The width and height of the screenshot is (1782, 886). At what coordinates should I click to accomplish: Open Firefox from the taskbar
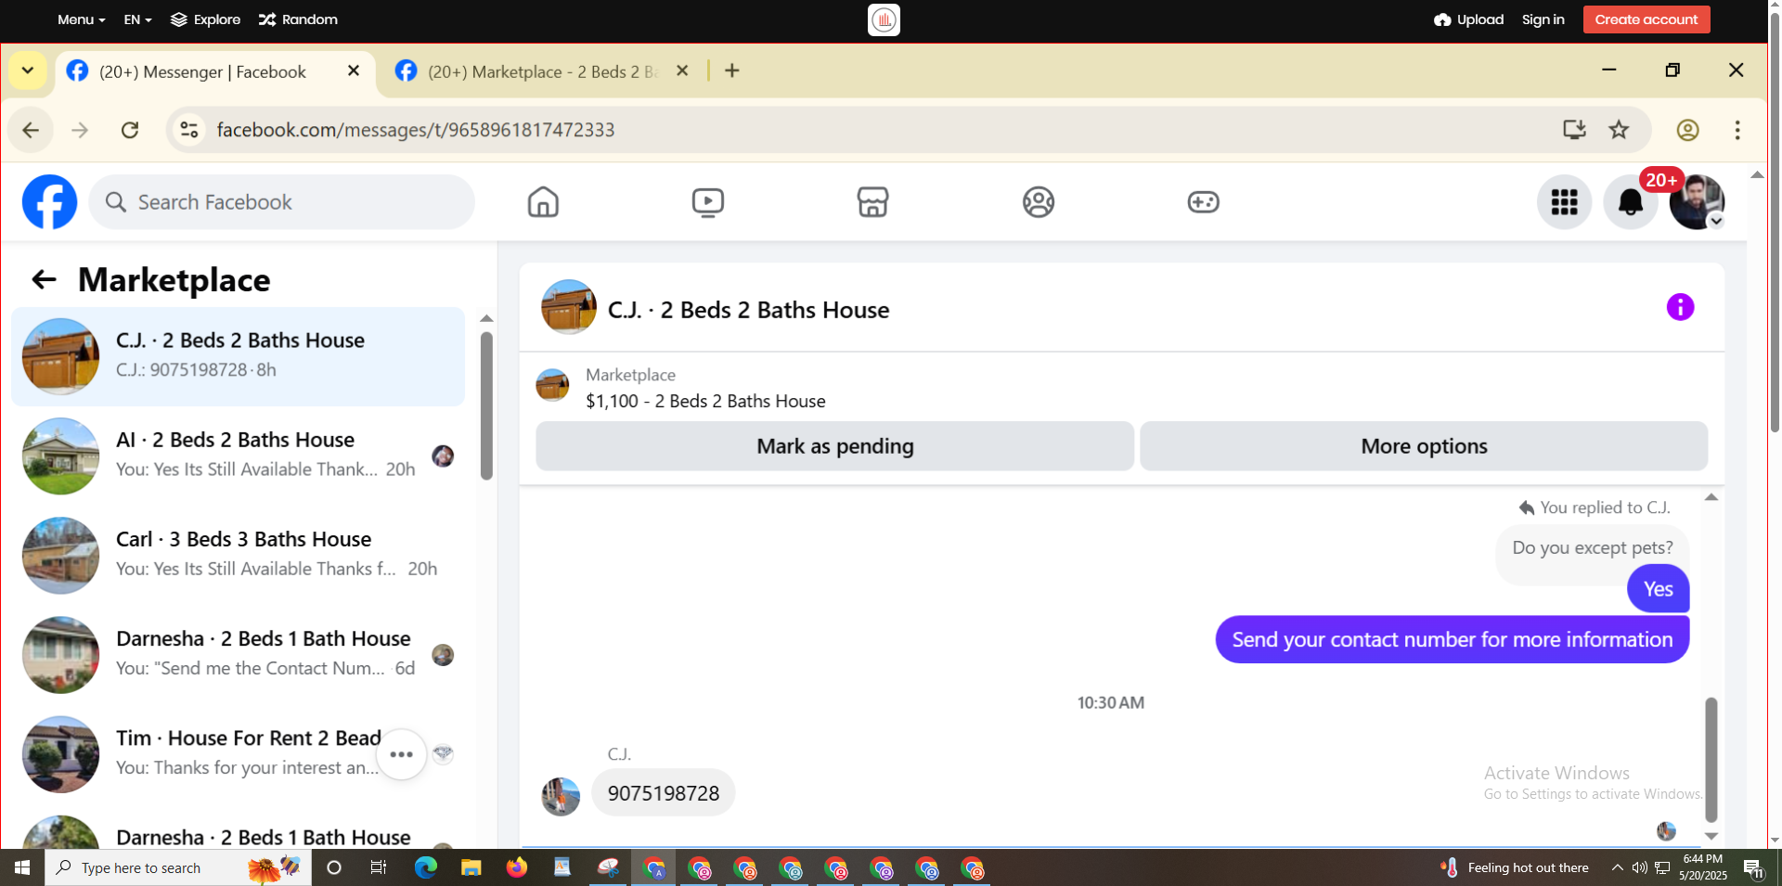coord(516,867)
